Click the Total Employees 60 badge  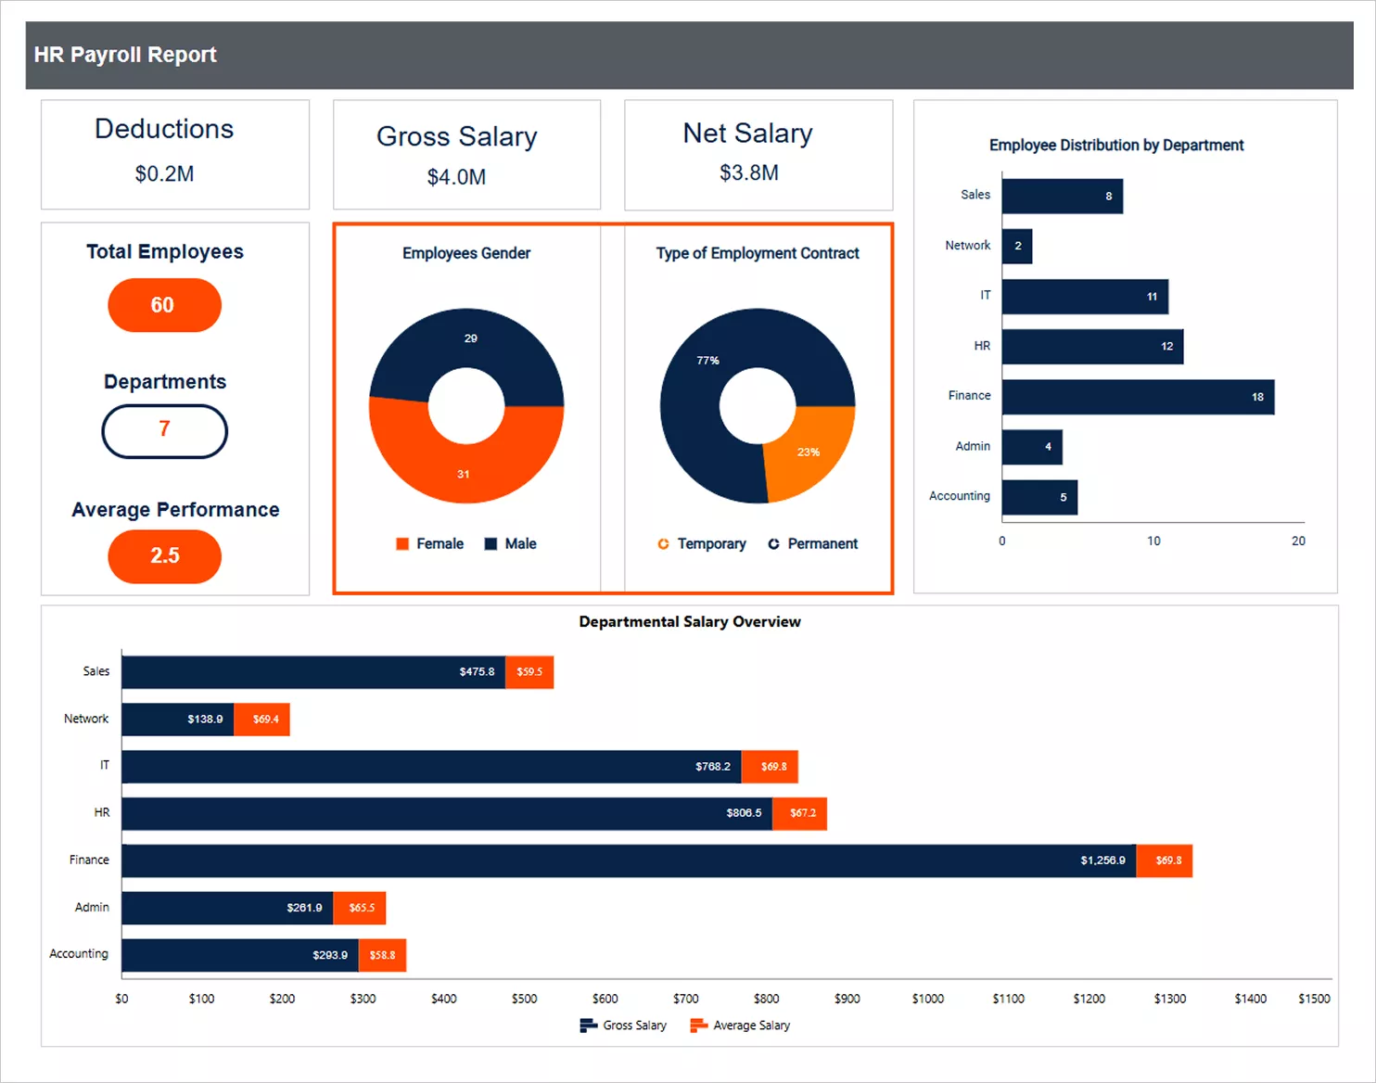164,305
